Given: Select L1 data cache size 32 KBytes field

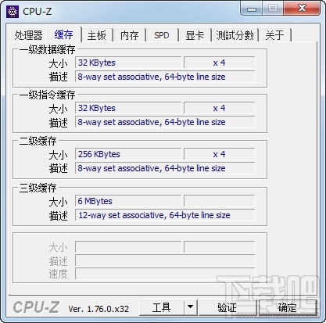Looking at the screenshot, I should pos(128,63).
